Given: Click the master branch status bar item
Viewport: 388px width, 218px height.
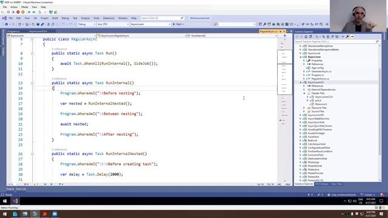Looking at the screenshot, I should pos(367,195).
